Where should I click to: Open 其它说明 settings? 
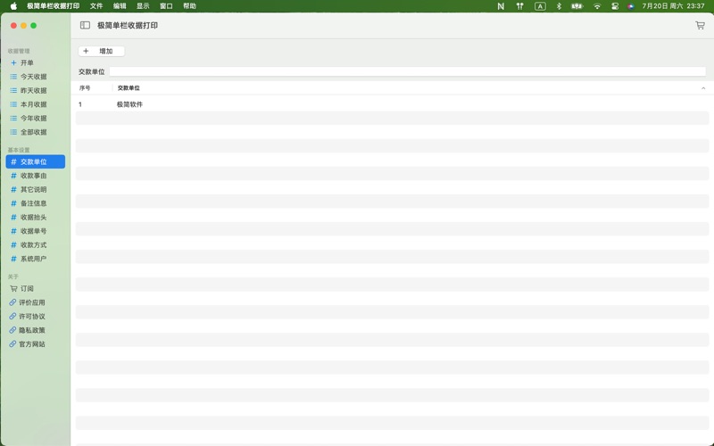point(36,189)
